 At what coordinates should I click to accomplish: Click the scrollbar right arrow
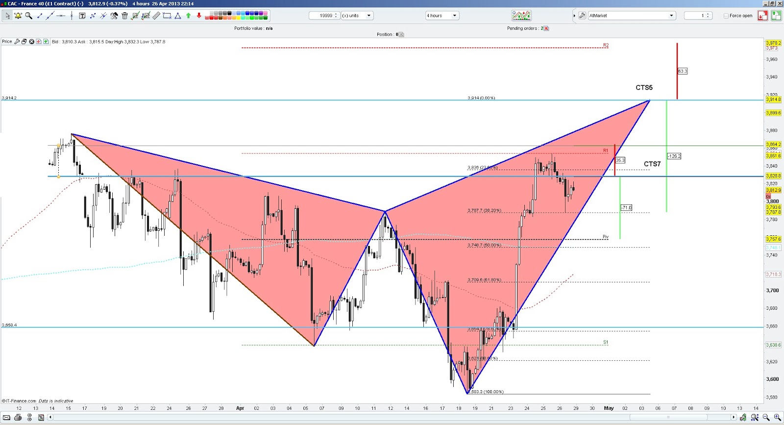(x=734, y=418)
